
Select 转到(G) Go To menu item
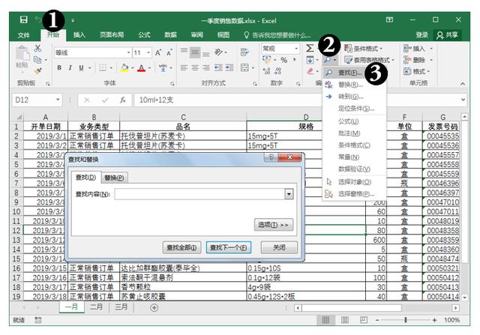point(354,97)
